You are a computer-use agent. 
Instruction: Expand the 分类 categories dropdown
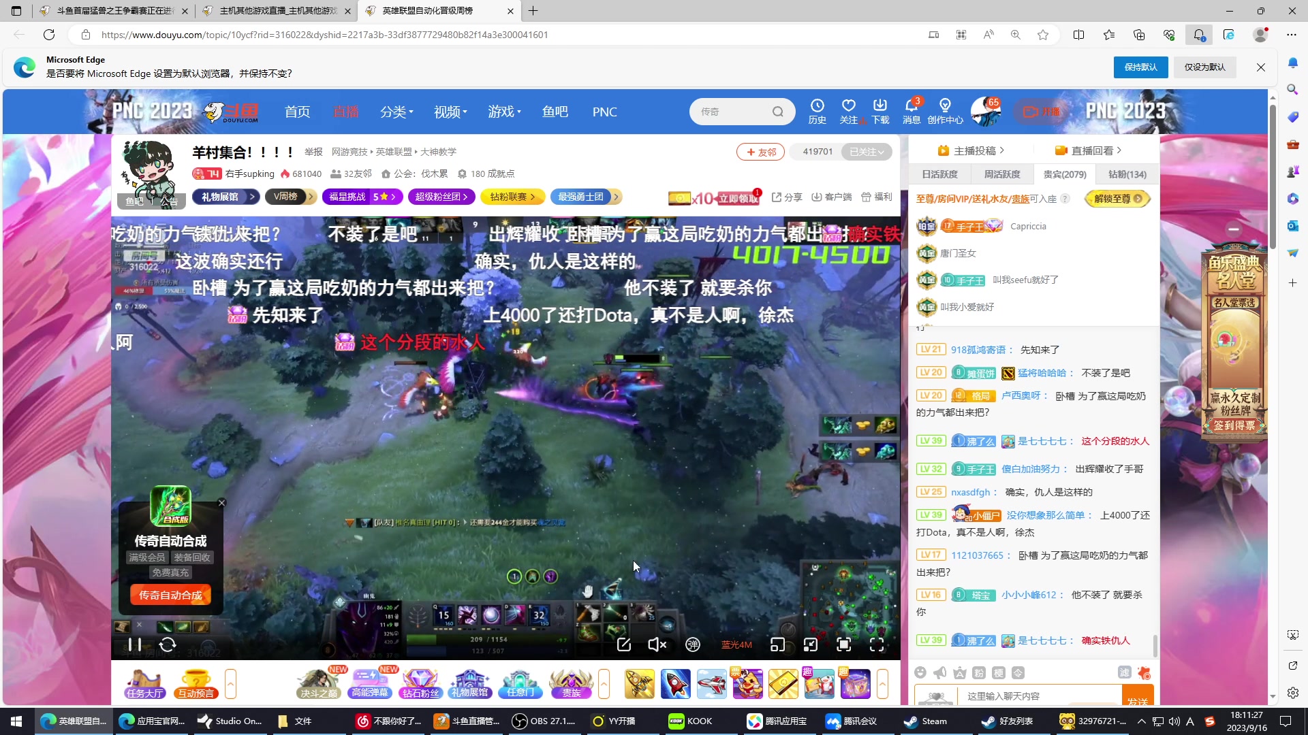click(x=396, y=112)
